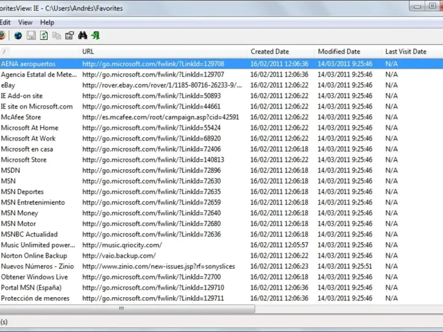
Task: Click the created date 16/02/2011 12:05:57
Action: pyautogui.click(x=279, y=245)
